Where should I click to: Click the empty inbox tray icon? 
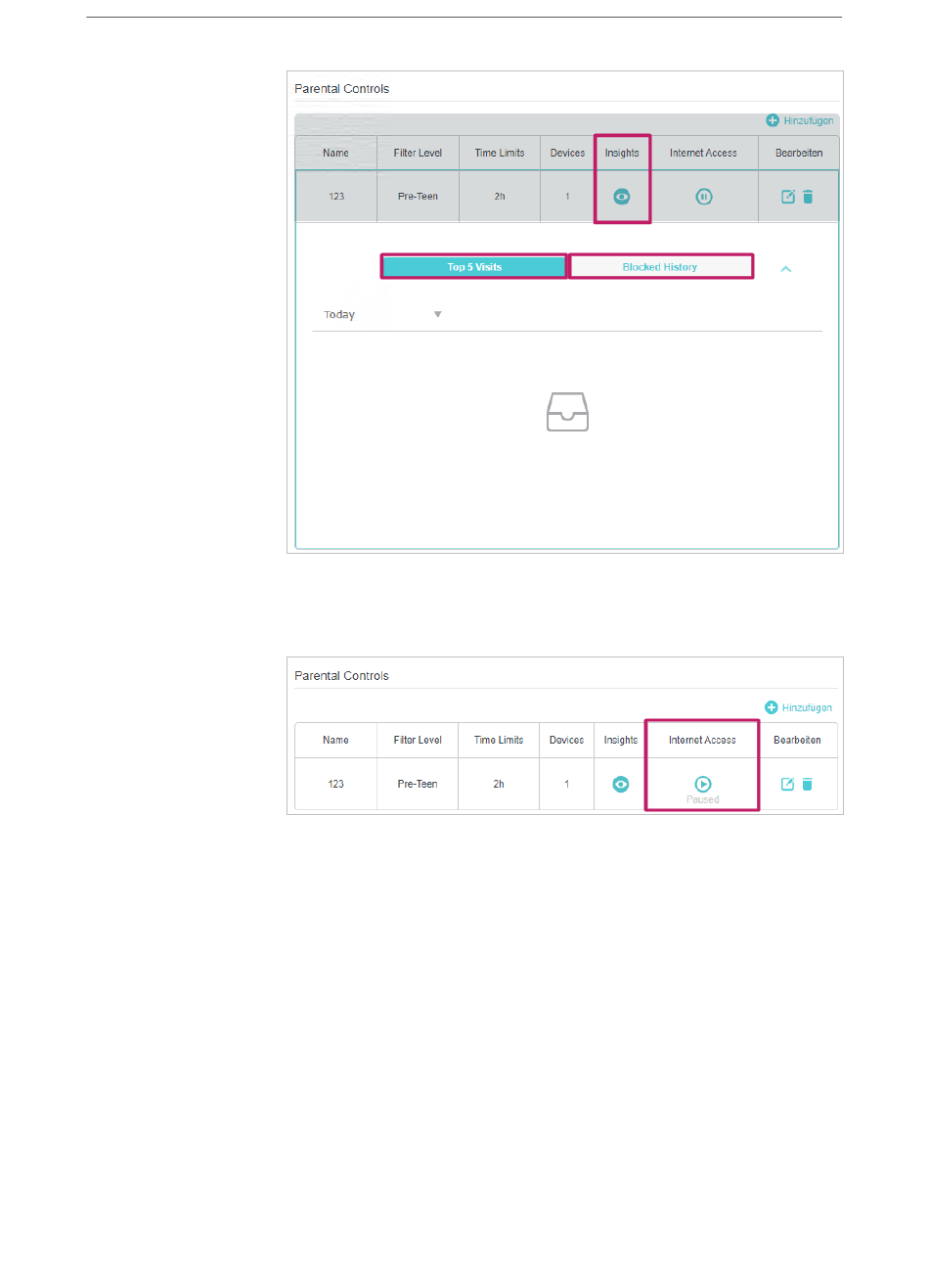pyautogui.click(x=567, y=412)
